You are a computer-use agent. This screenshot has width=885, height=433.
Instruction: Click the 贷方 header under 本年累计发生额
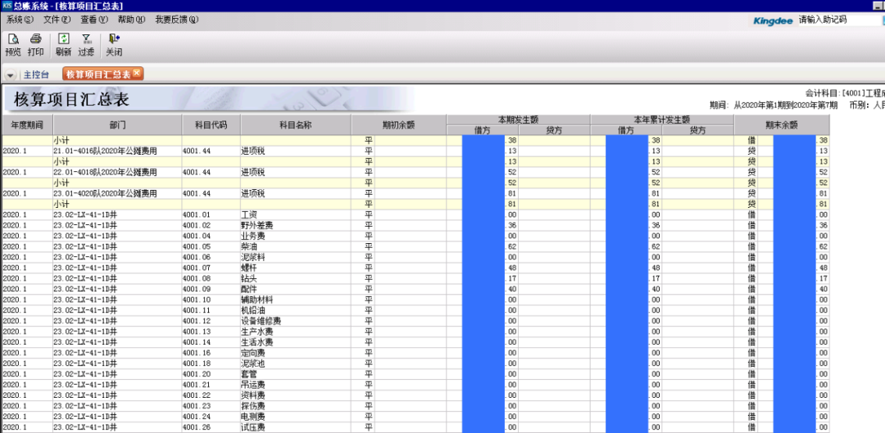(x=697, y=130)
